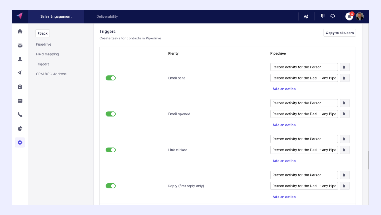Click the paper plane campaigns sidebar icon
Image resolution: width=381 pixels, height=215 pixels.
(x=20, y=73)
